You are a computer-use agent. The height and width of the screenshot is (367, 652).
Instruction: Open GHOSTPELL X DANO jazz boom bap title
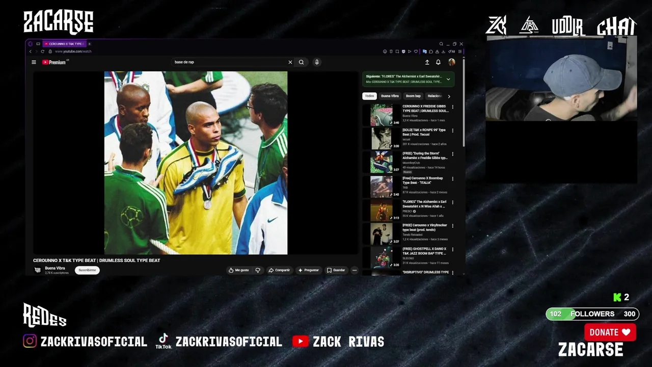(424, 251)
